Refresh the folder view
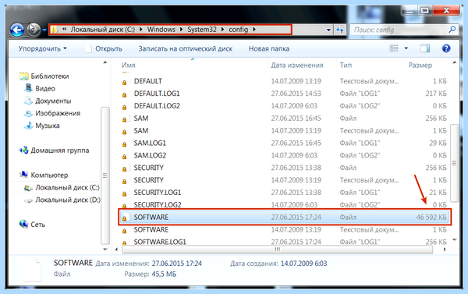 [x=339, y=30]
